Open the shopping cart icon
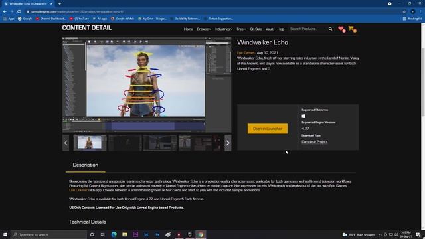The height and width of the screenshot is (239, 425). (353, 29)
